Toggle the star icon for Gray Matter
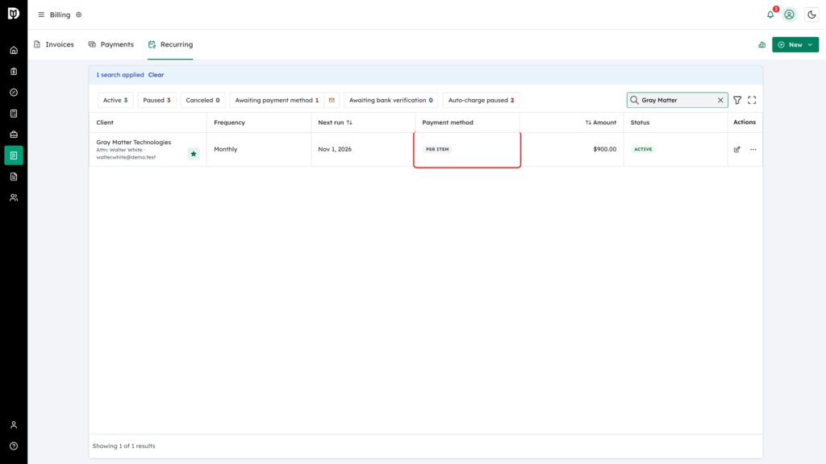The width and height of the screenshot is (826, 464). pos(194,154)
